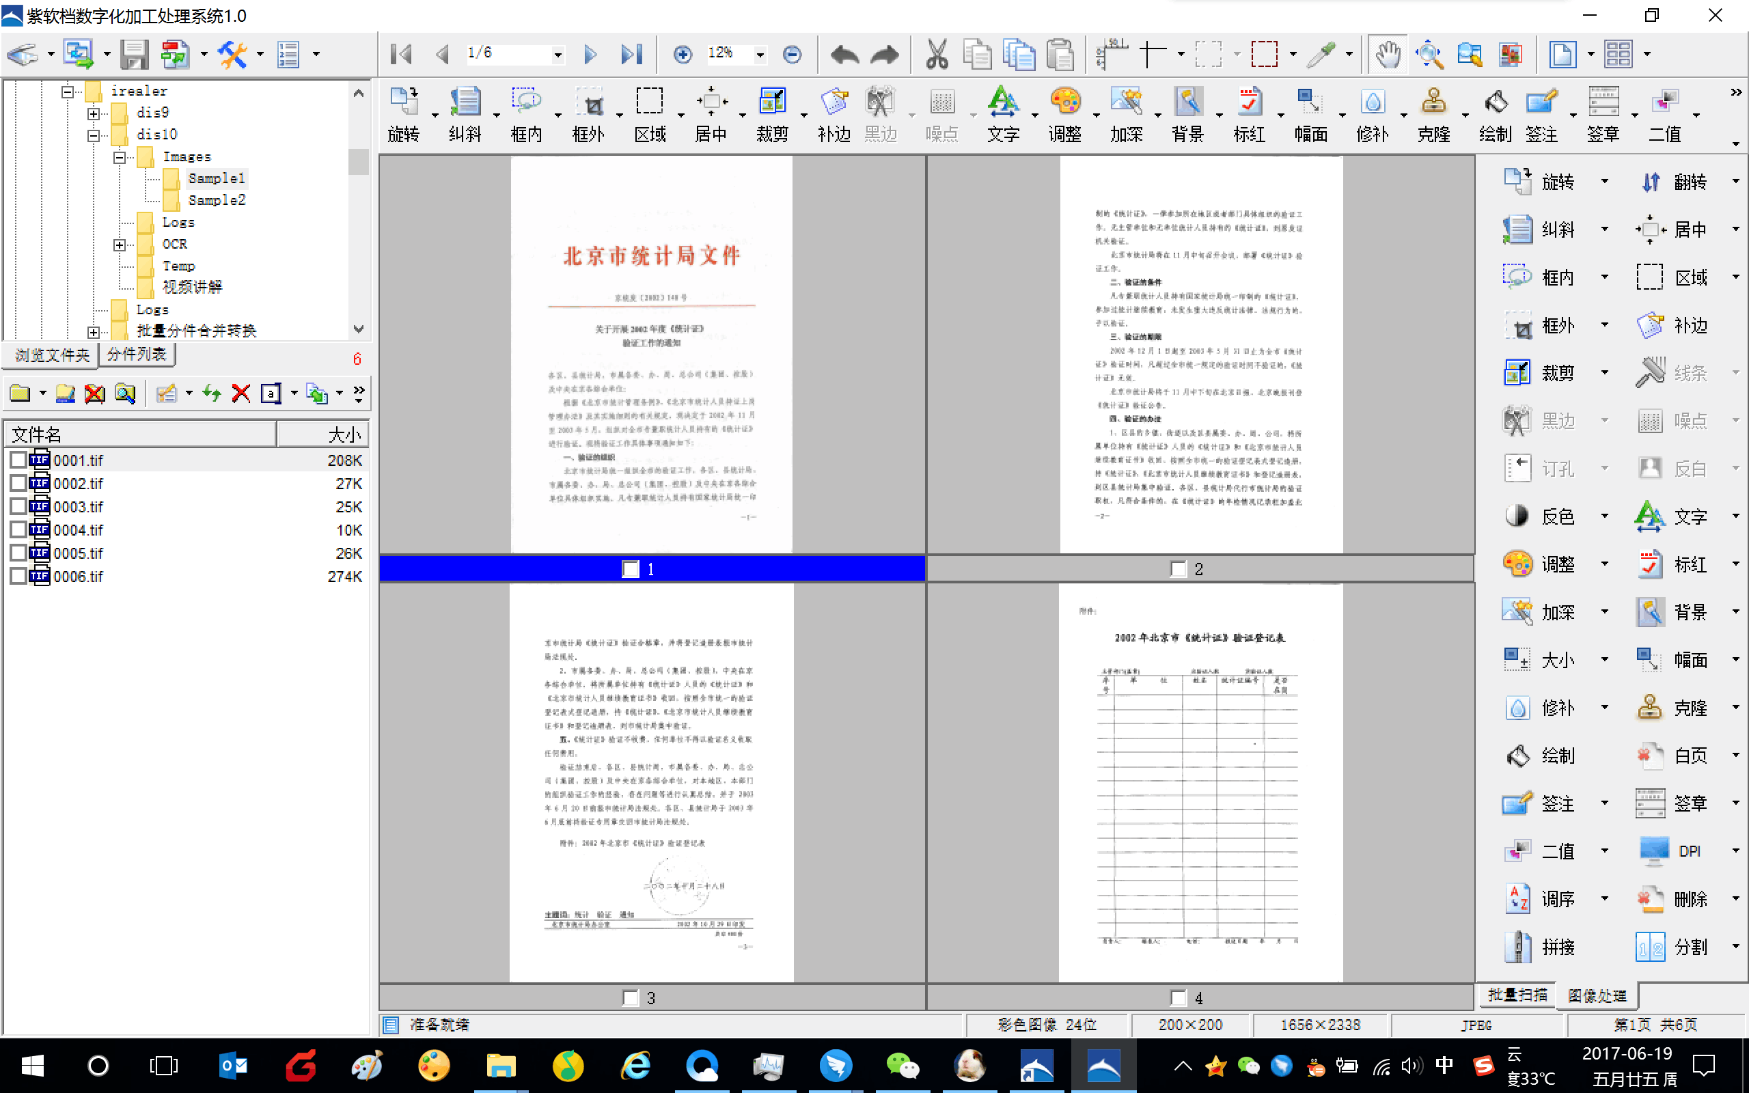Screen dimensions: 1749x1093
Task: Tick the checkbox for 0004.tif
Action: pyautogui.click(x=18, y=530)
